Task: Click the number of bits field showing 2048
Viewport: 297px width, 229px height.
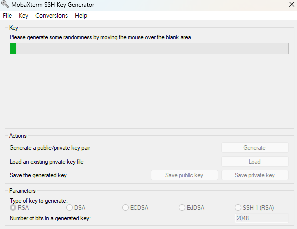Action: pos(262,218)
